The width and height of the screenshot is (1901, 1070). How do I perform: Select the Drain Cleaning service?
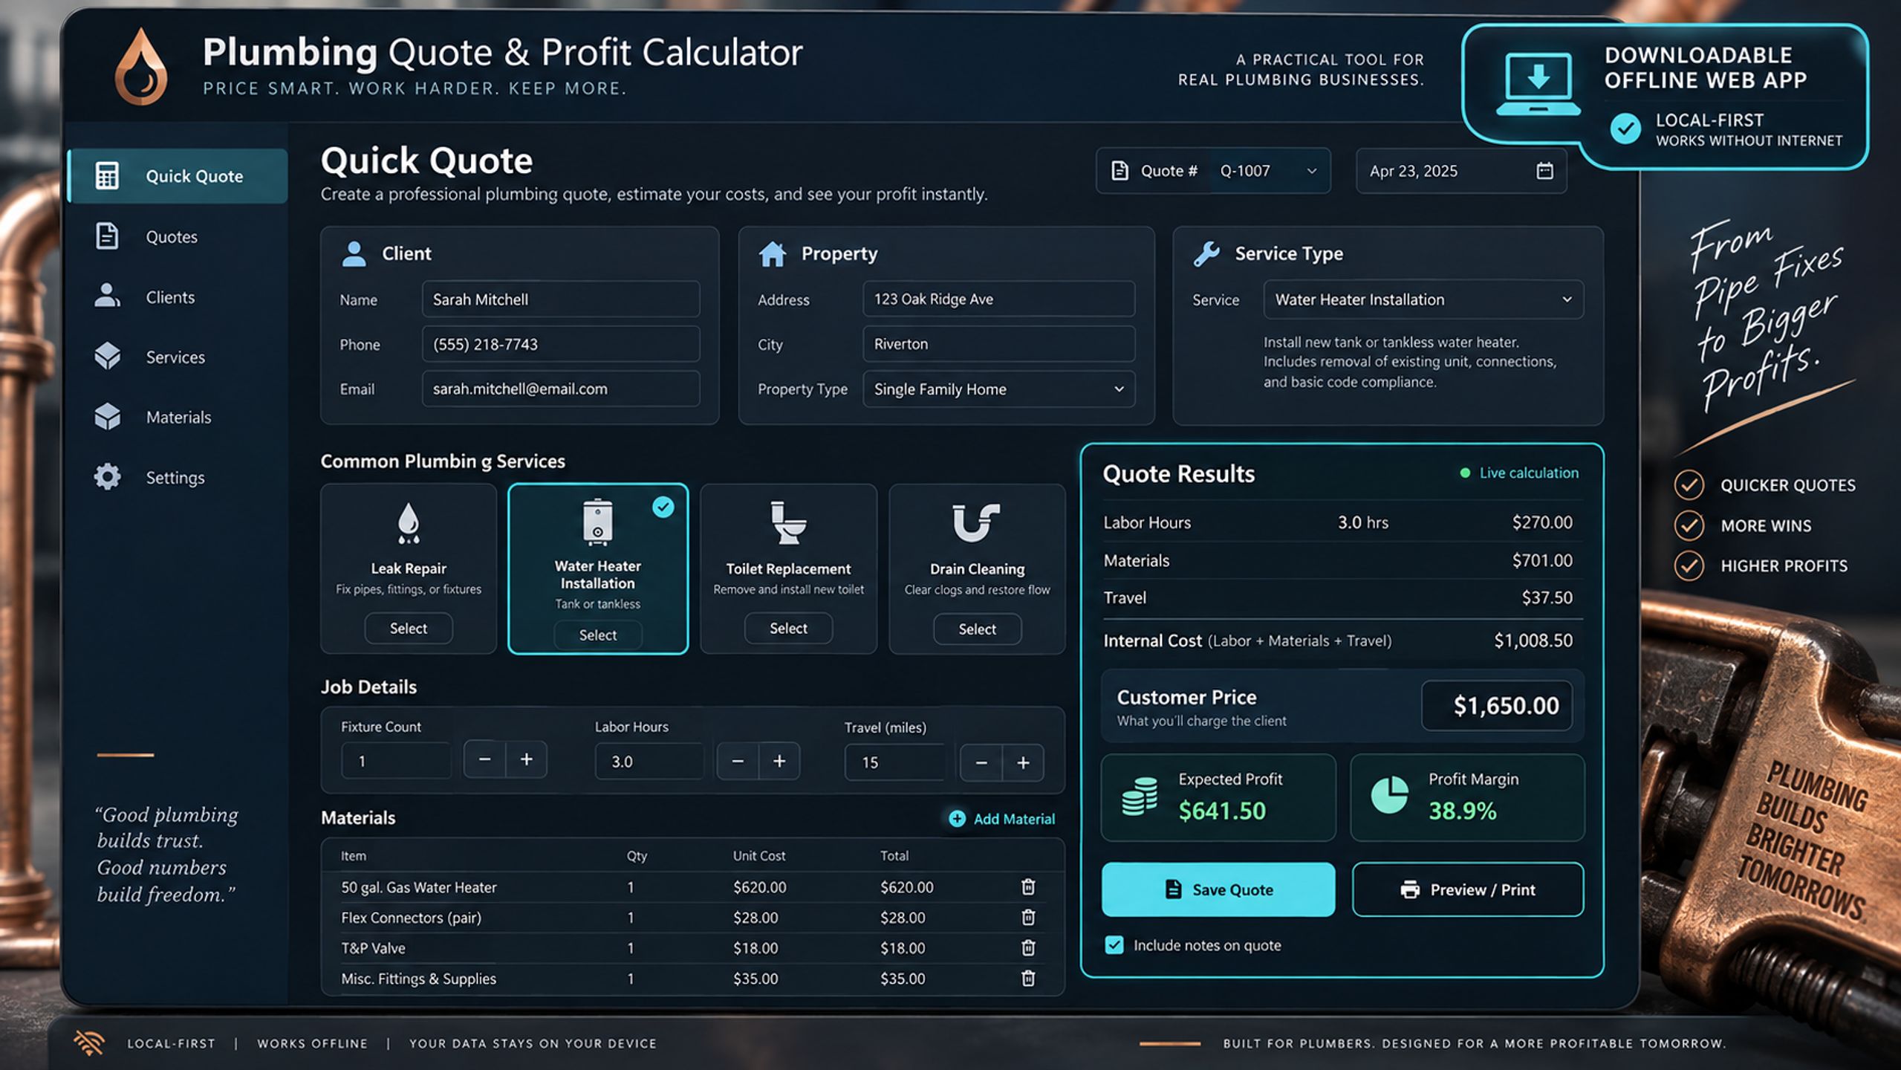click(x=977, y=629)
